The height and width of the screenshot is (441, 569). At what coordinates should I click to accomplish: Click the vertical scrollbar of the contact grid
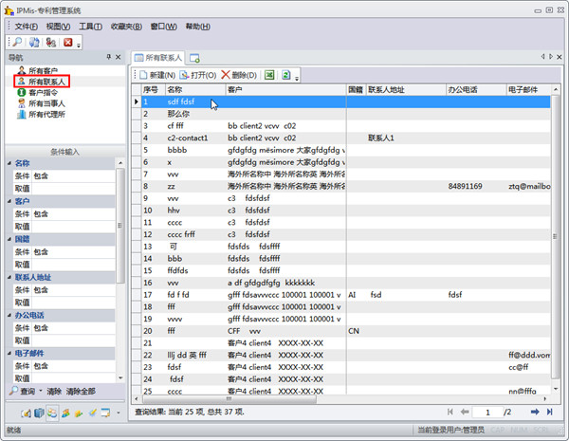[555, 237]
